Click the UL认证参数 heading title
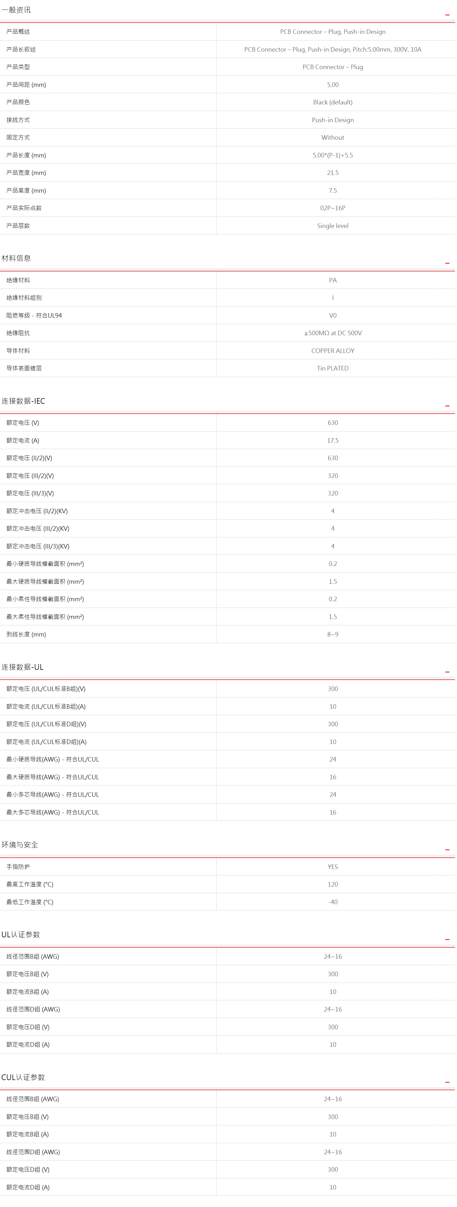Image resolution: width=457 pixels, height=1207 pixels. 21,934
